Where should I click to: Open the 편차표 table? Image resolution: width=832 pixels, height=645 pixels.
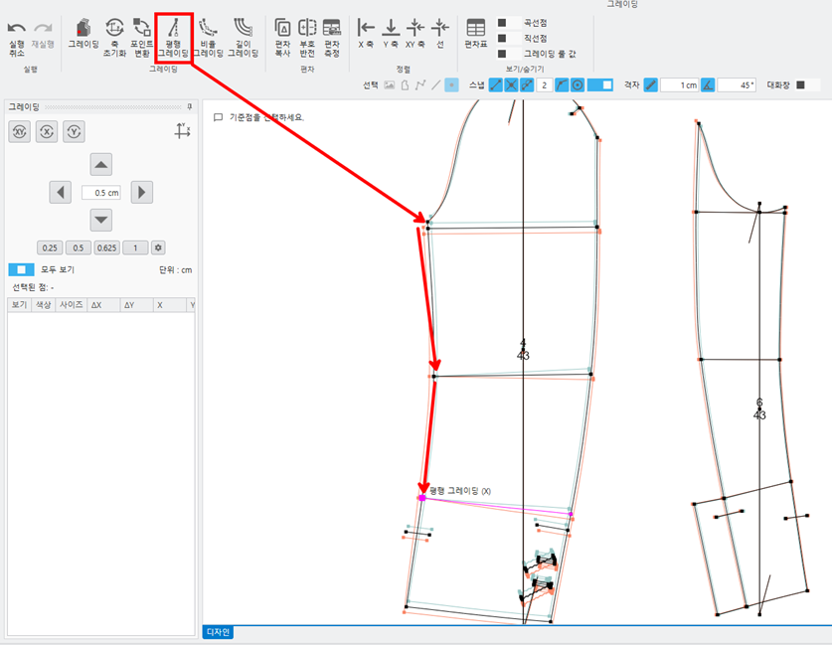click(x=475, y=34)
